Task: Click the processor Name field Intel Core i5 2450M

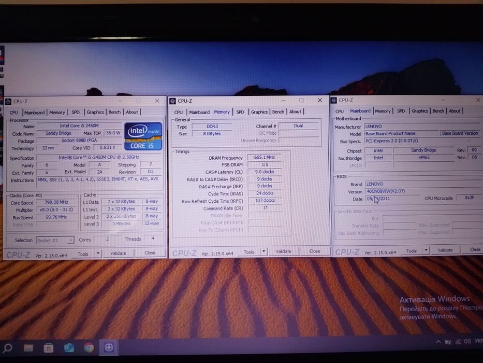Action: tap(79, 125)
